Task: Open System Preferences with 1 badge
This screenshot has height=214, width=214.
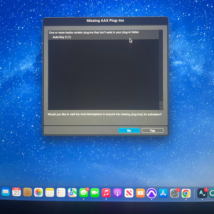Action: tap(175, 193)
